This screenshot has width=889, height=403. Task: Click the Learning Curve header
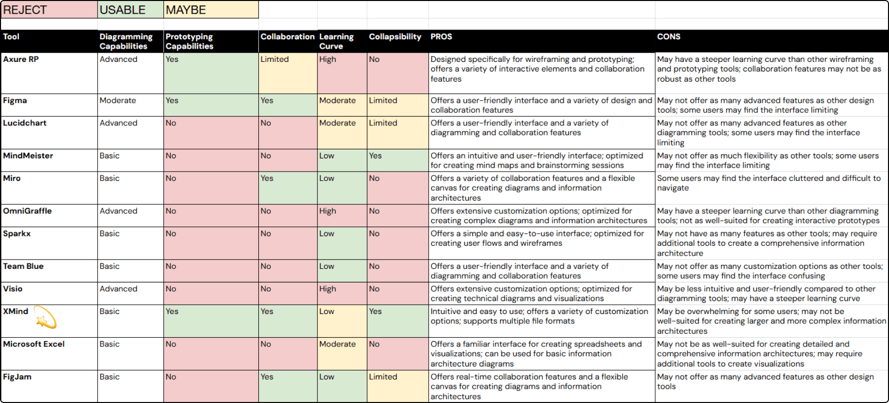342,41
